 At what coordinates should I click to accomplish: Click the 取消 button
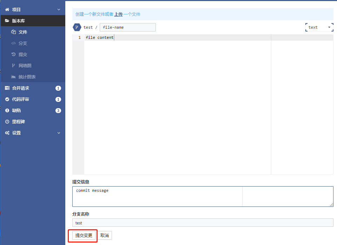coord(105,236)
